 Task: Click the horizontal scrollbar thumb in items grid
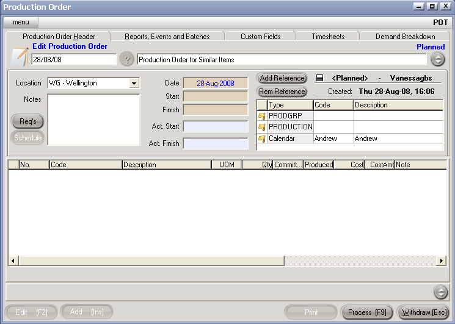pos(151,261)
